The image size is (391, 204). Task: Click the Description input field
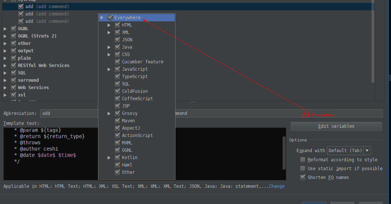pos(279,113)
